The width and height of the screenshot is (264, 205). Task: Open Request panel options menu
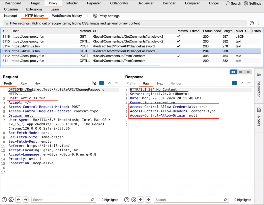tap(117, 83)
